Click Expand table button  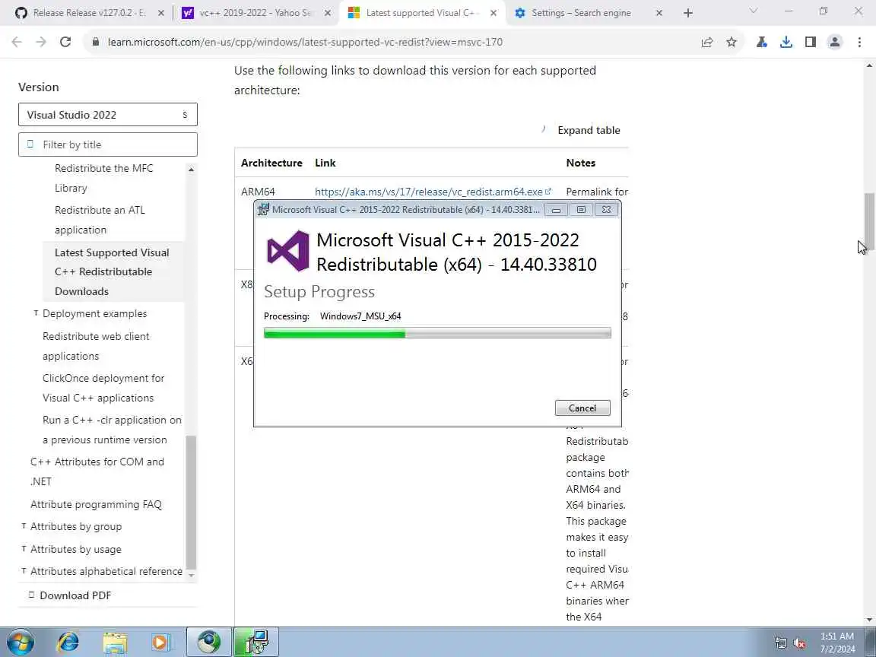tap(582, 130)
